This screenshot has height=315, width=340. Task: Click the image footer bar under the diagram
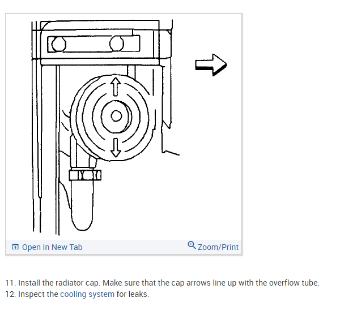(124, 247)
